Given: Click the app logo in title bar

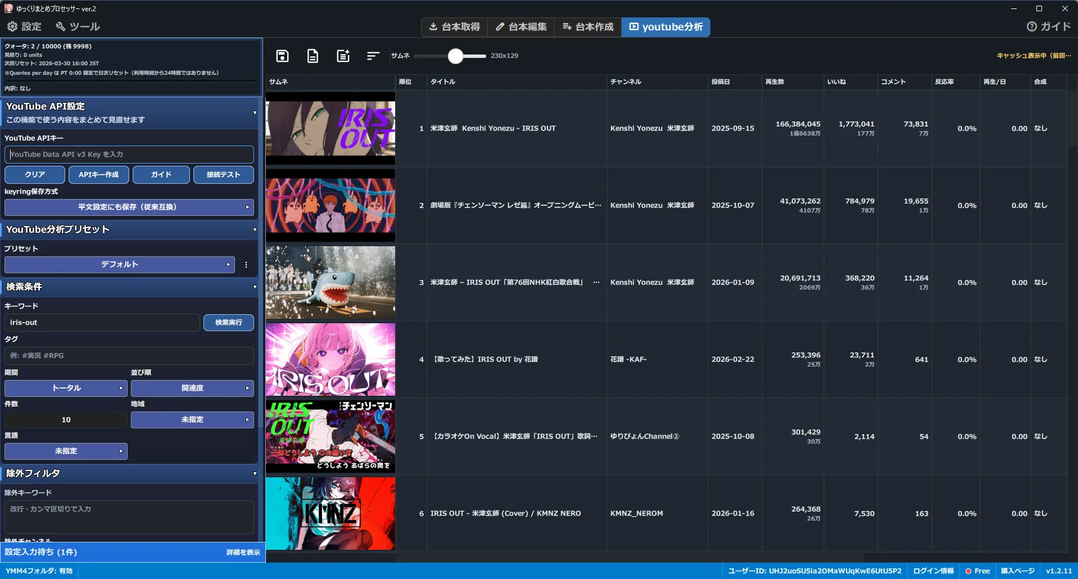Looking at the screenshot, I should coord(8,8).
